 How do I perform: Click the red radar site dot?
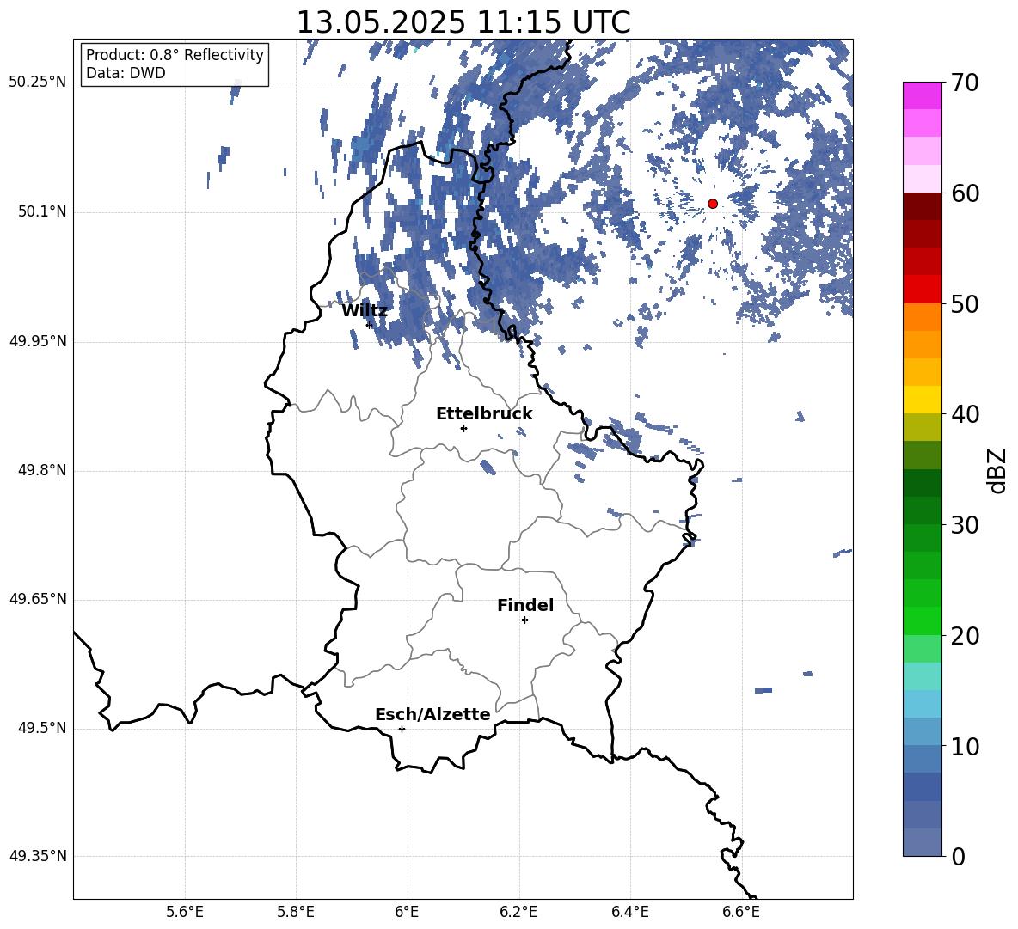pos(712,204)
